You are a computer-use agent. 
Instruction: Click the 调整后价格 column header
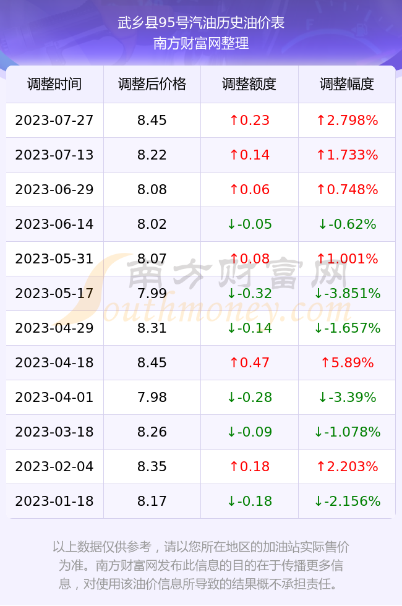[152, 84]
